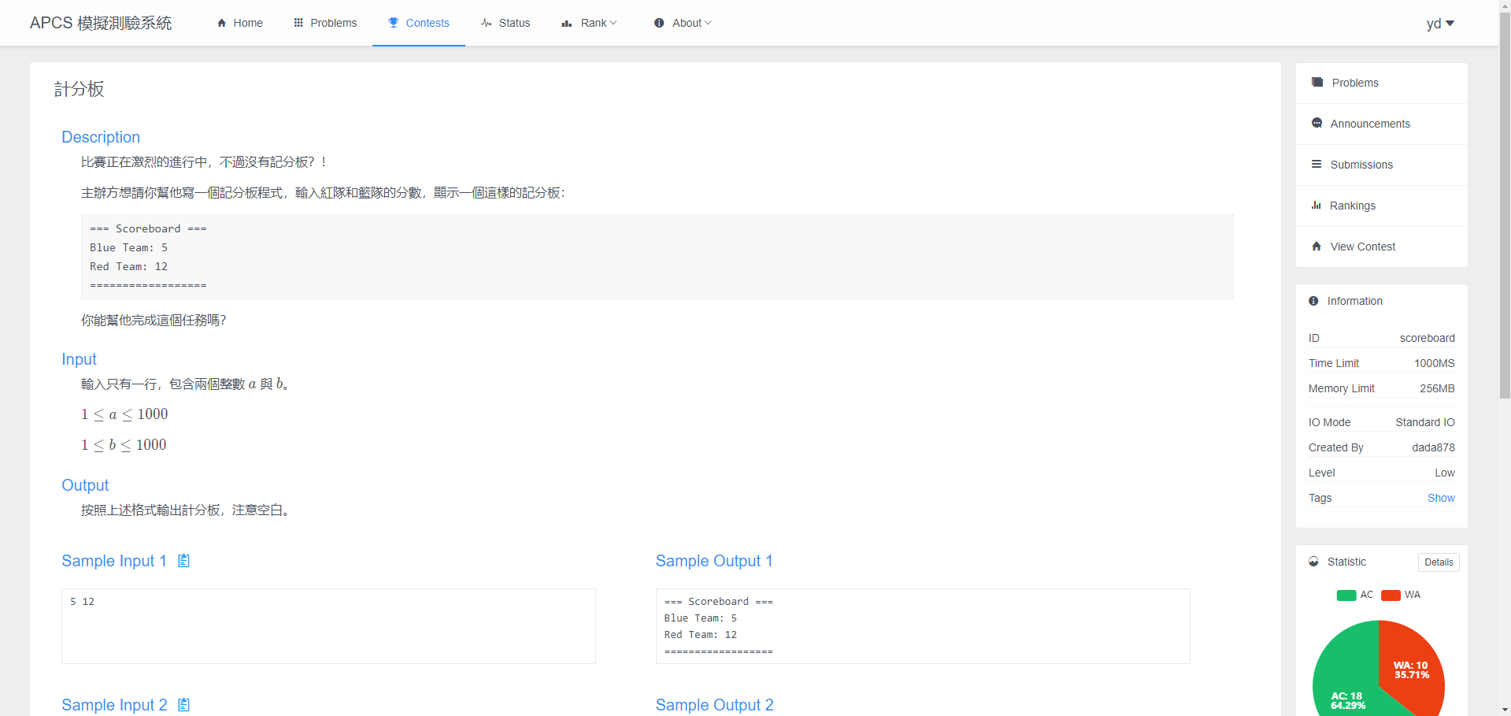Go to the Home menu item

[x=239, y=23]
